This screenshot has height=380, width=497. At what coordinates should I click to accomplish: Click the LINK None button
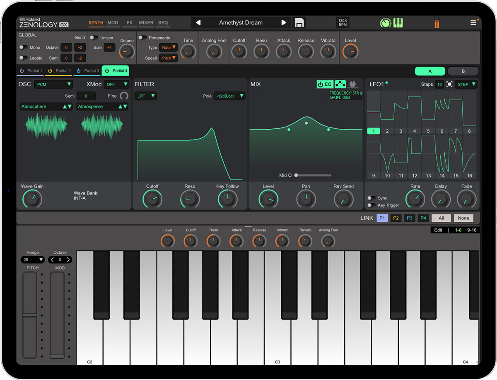pyautogui.click(x=463, y=218)
